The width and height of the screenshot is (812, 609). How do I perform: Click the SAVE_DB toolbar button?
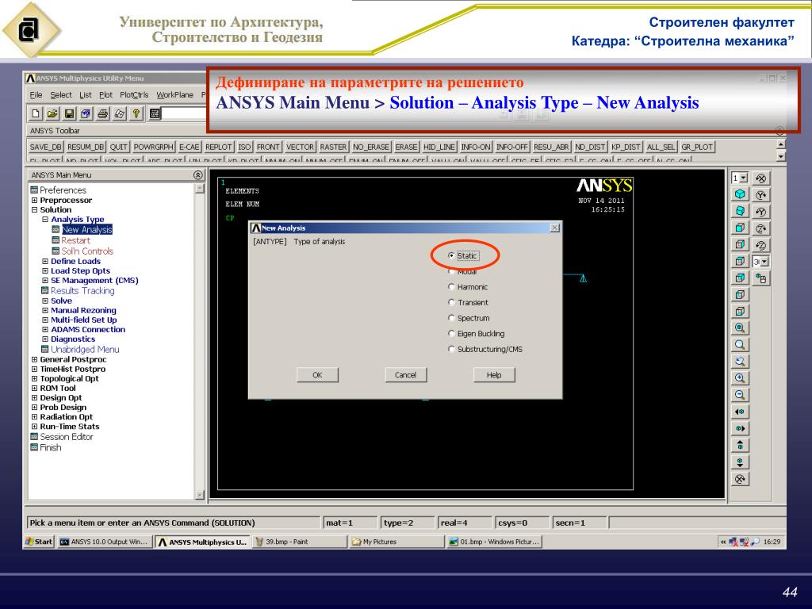[45, 147]
